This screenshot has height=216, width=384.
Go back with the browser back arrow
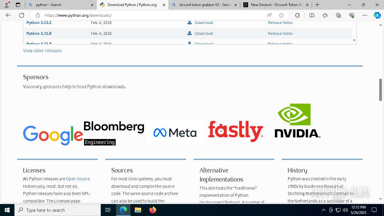tap(8, 15)
